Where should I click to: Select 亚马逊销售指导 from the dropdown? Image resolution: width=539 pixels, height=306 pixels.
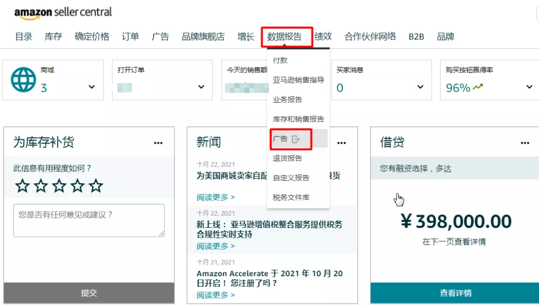tap(297, 80)
